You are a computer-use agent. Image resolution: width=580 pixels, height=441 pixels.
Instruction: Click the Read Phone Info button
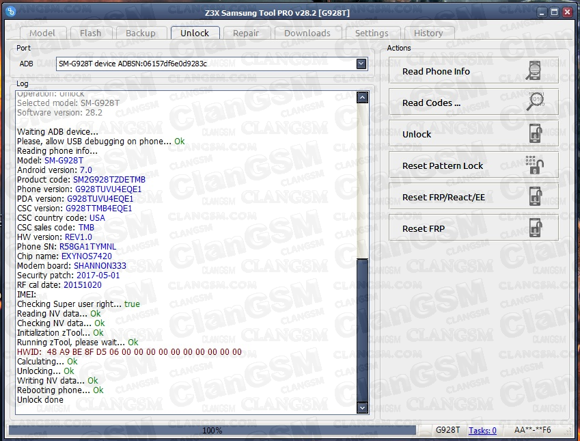click(473, 70)
